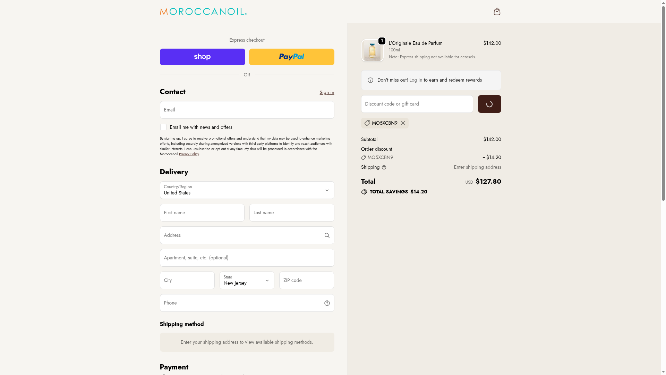Expand the State dropdown

(x=247, y=281)
